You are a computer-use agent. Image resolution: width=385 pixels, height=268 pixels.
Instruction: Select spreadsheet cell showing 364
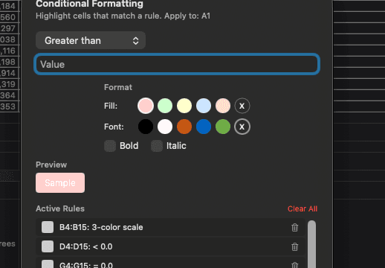(9, 95)
